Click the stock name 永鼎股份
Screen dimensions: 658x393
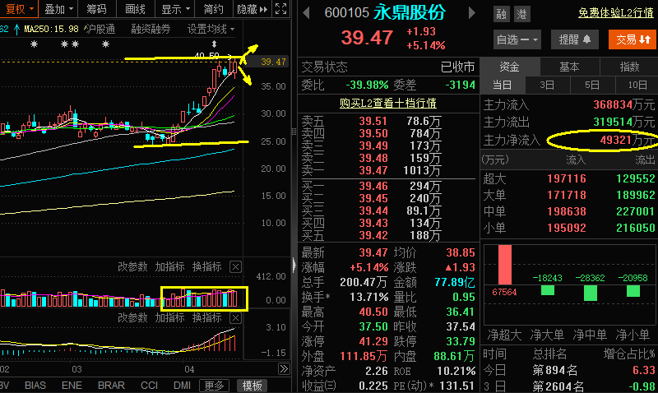click(409, 12)
